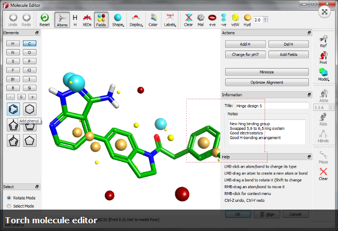Select phosphorus element P
The image size is (338, 231).
30,61
